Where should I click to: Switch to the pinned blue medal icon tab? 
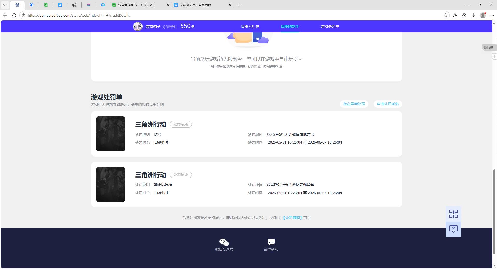click(x=60, y=5)
